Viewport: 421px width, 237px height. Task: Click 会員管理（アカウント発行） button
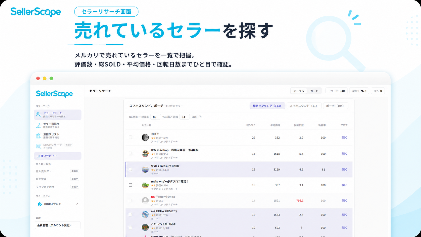[58, 225]
